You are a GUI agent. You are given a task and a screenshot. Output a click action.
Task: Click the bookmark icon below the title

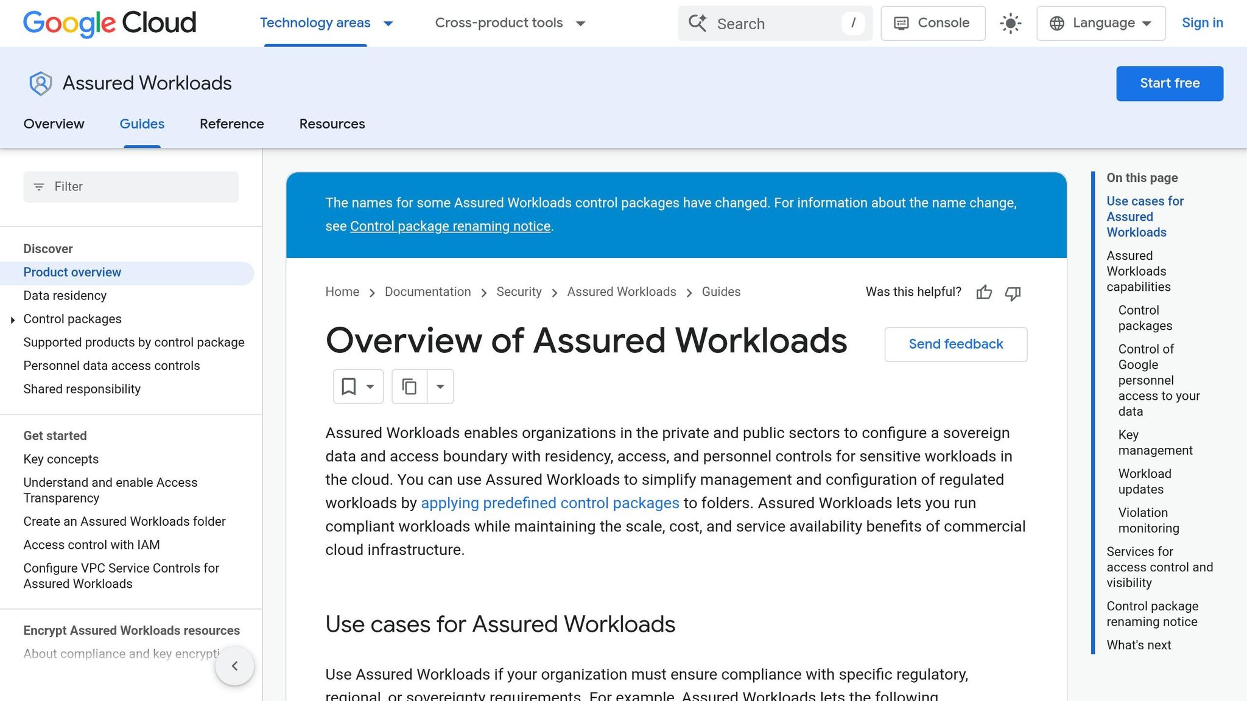(x=349, y=386)
